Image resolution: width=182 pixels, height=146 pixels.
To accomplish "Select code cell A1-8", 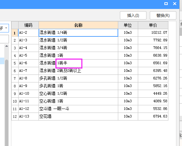I will (x=29, y=78).
